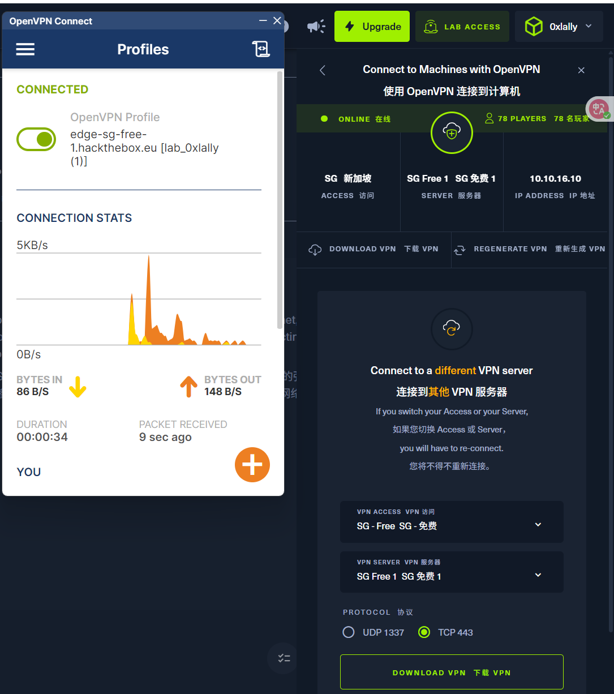The width and height of the screenshot is (614, 694).
Task: Click the OpenVPN Connect window scrollbar
Action: pos(280,200)
